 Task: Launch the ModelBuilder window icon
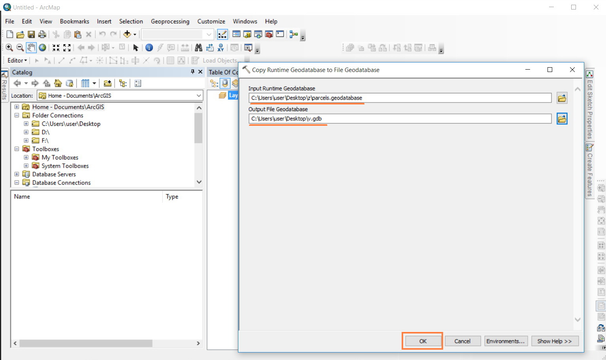293,34
